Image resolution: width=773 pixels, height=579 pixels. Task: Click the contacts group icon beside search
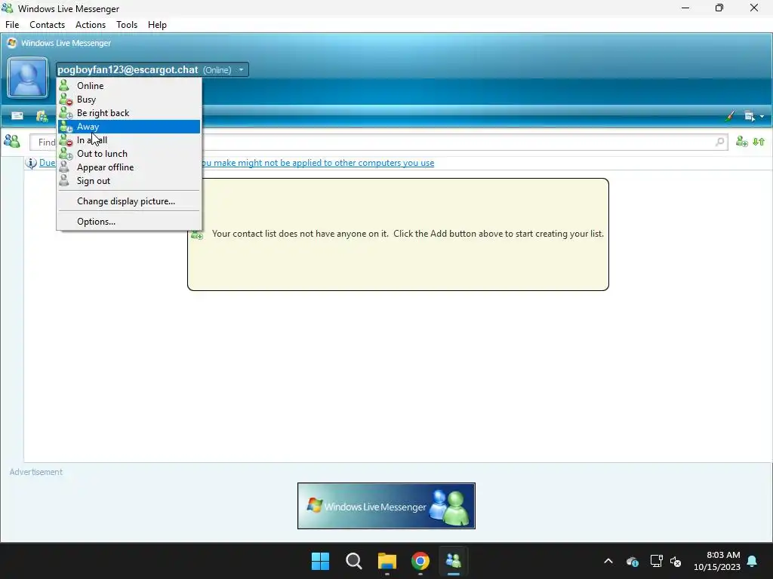pos(12,142)
